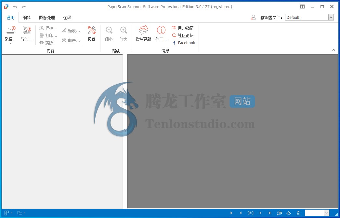The width and height of the screenshot is (340, 218).
Task: Click the 0/0 page counter
Action: tap(250, 213)
